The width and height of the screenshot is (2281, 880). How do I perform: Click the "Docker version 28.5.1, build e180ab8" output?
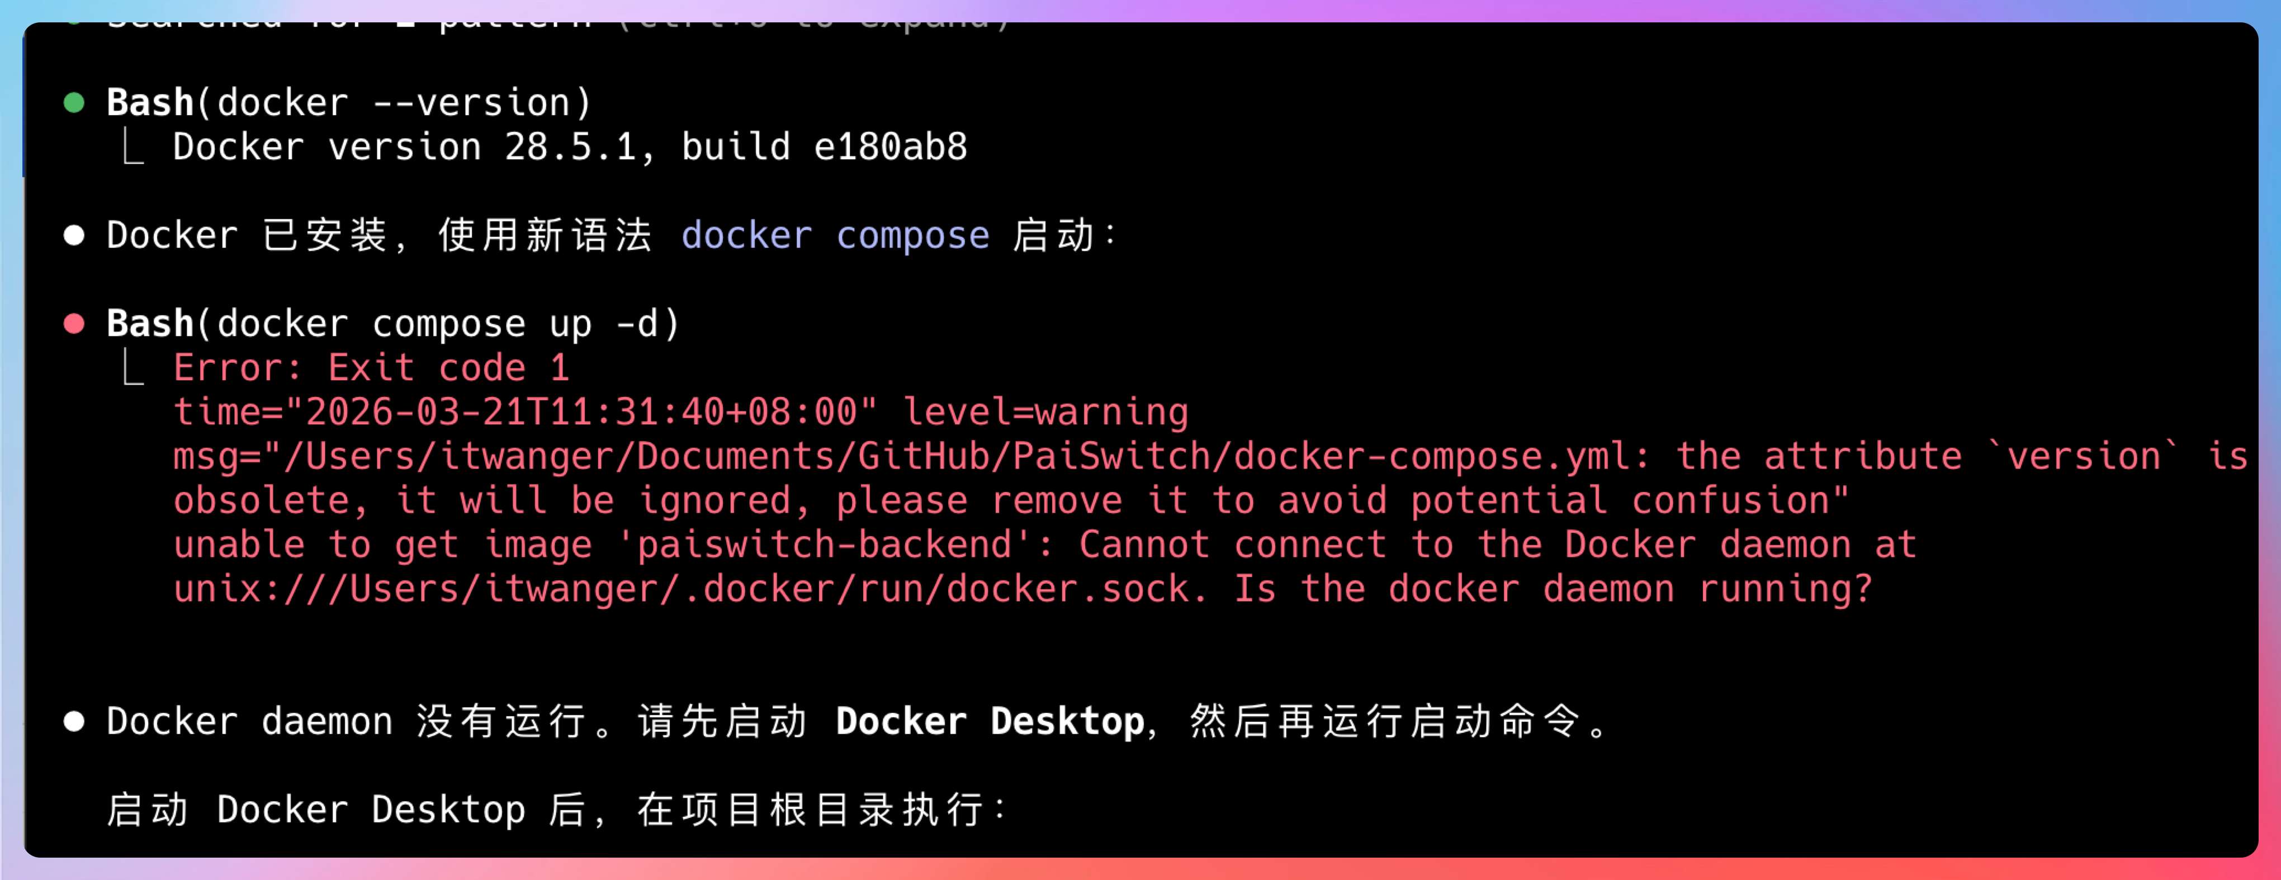coord(569,147)
